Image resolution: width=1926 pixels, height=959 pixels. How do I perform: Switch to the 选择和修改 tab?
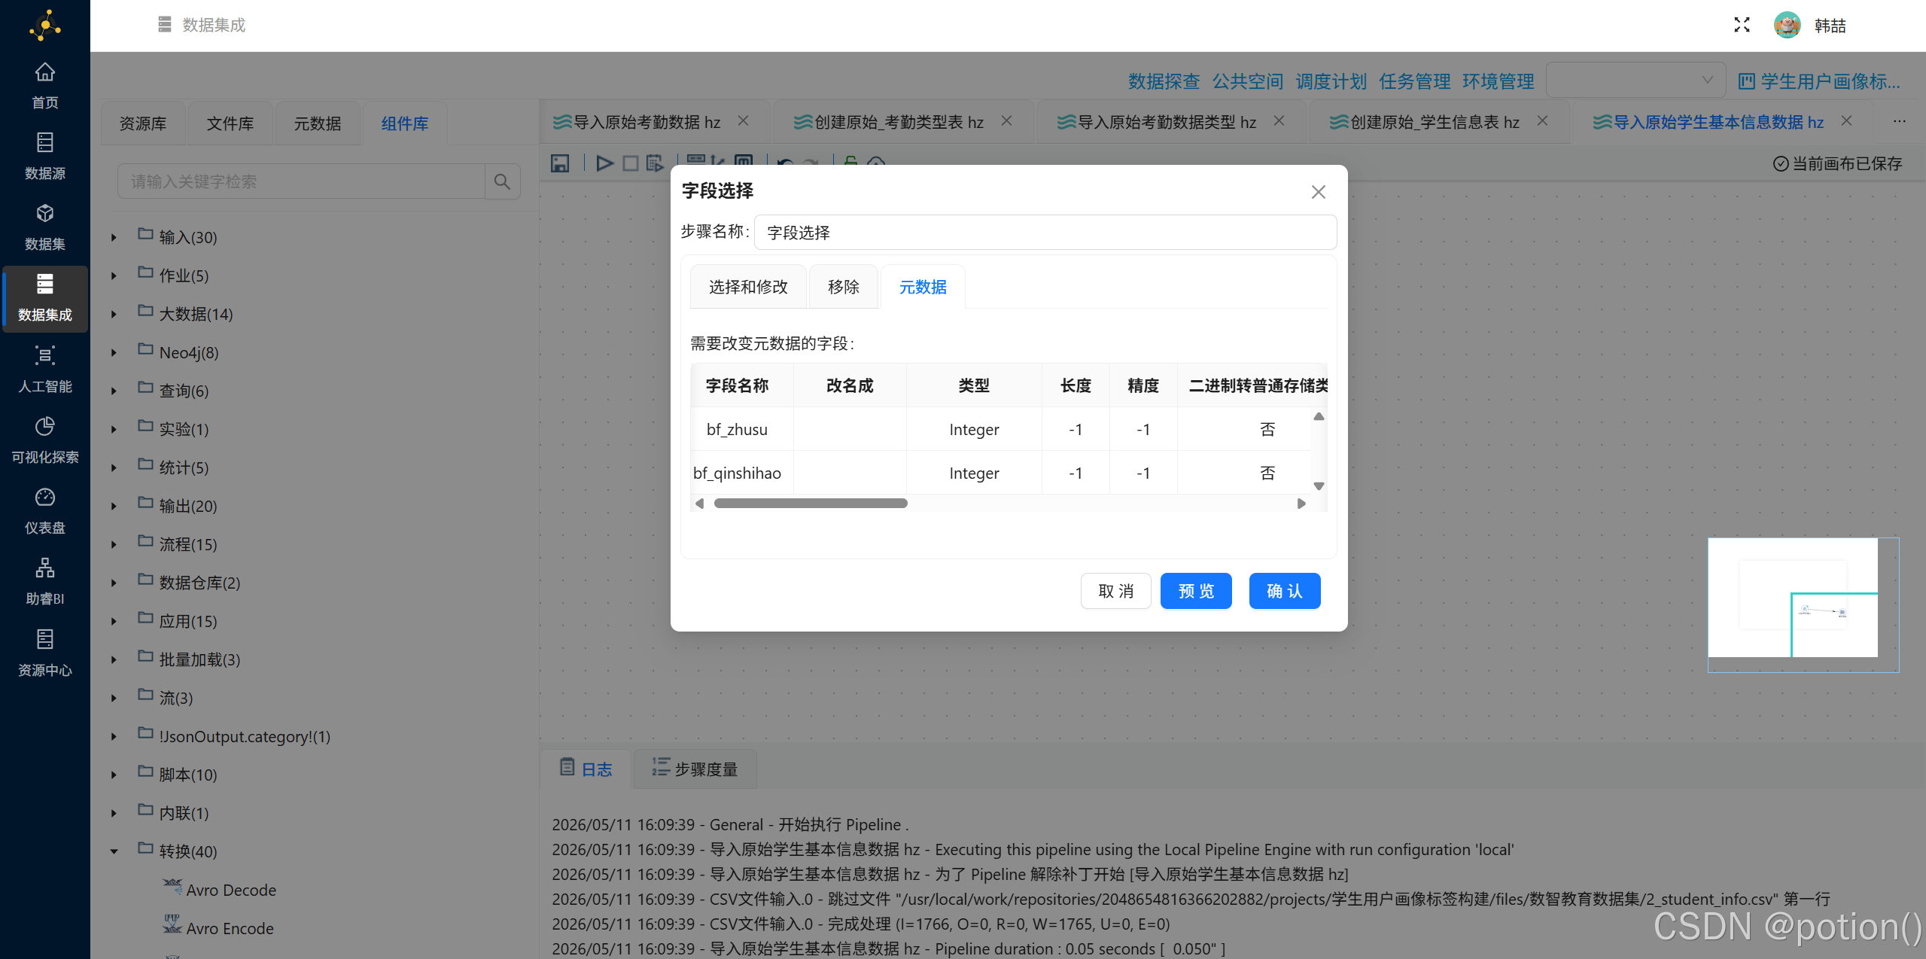(x=748, y=287)
